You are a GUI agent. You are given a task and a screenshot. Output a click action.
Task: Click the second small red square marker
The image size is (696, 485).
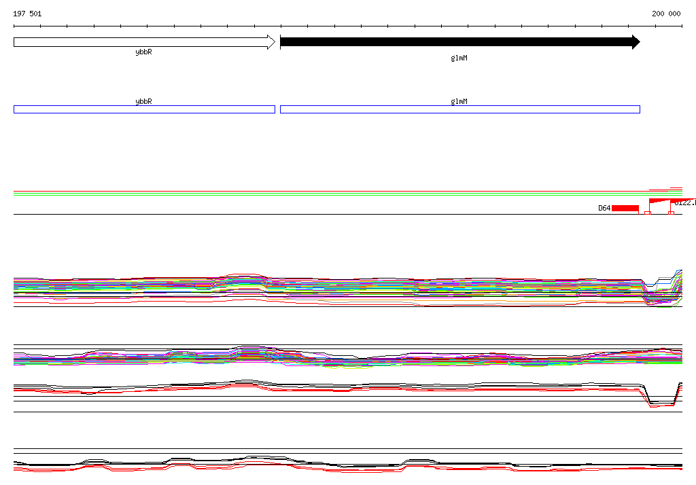671,213
